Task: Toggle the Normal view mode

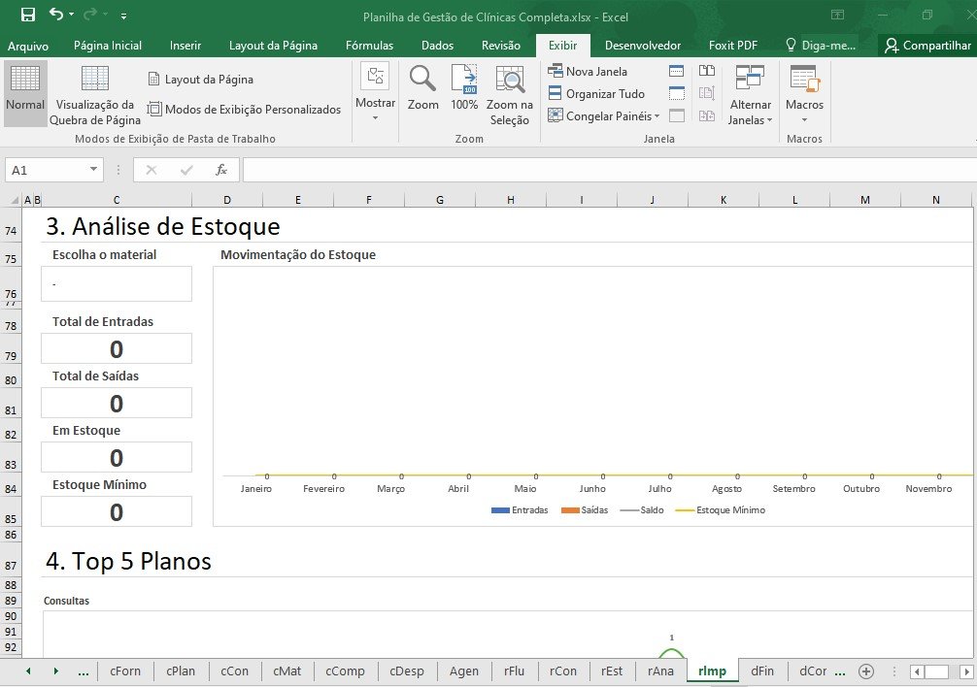Action: coord(25,92)
